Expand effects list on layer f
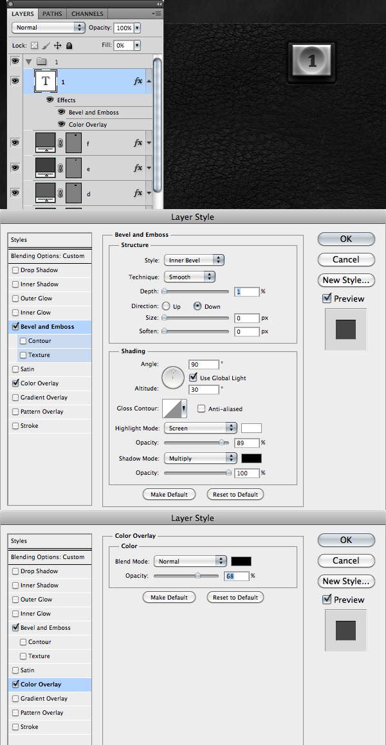The width and height of the screenshot is (386, 745). tap(149, 143)
